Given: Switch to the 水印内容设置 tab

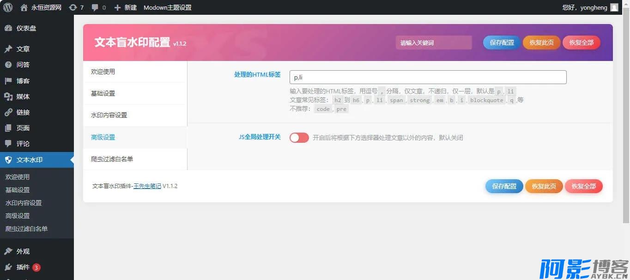Looking at the screenshot, I should [x=109, y=115].
